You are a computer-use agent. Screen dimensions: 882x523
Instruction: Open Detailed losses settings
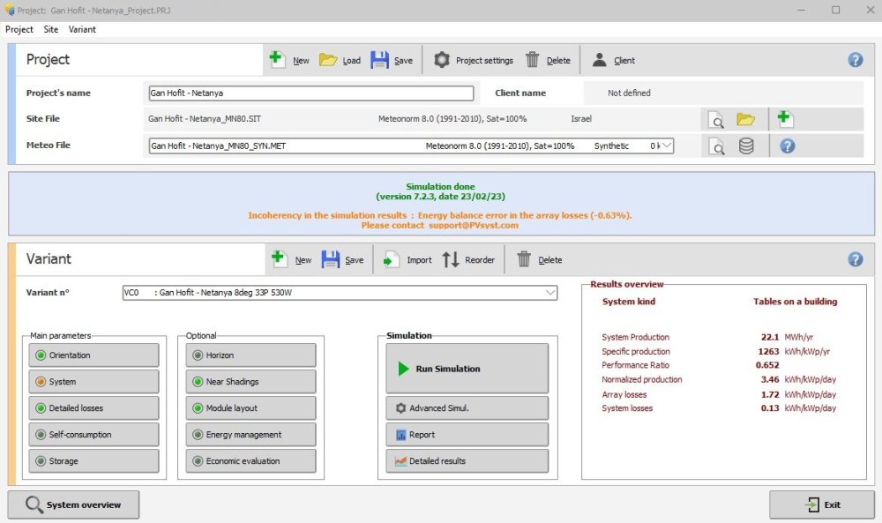point(95,408)
